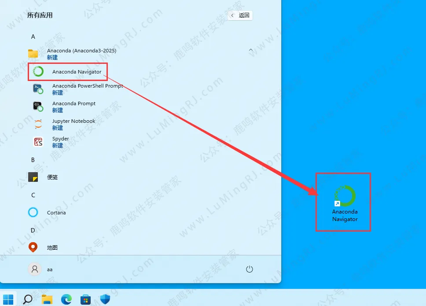Open the Cortana circle icon

33,212
